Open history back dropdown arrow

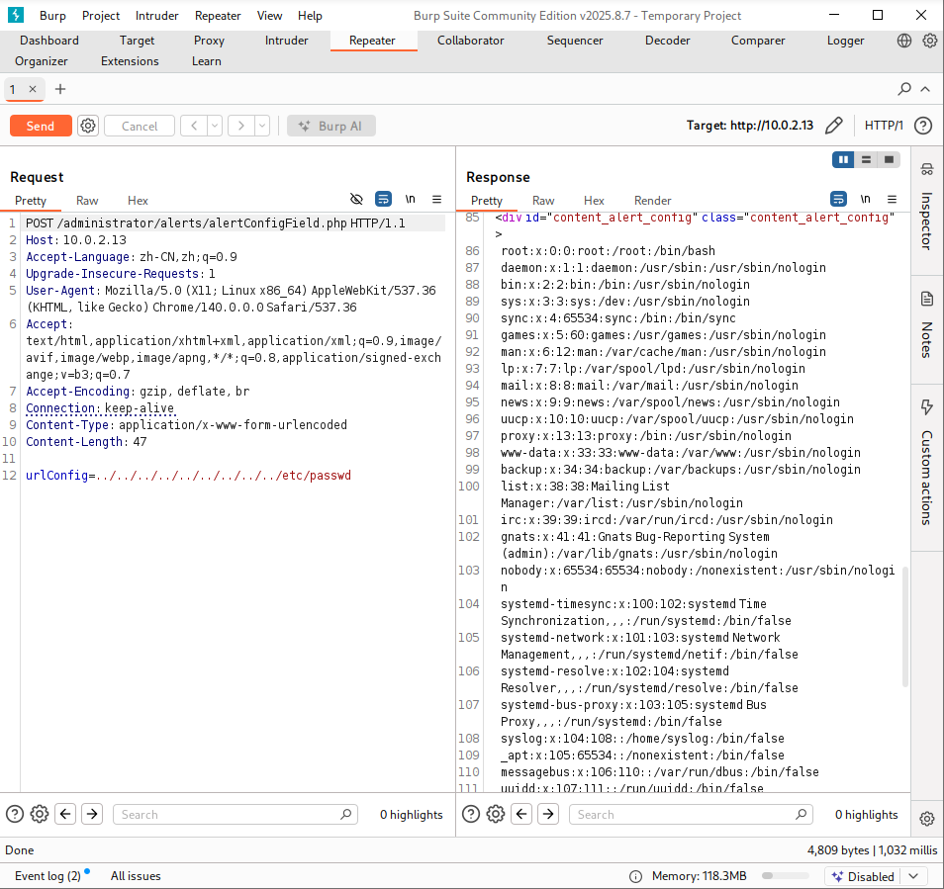[x=216, y=126]
